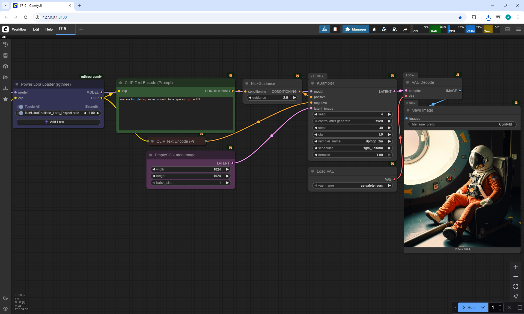Screen dimensions: 524x314
Task: Click the Add Lora button
Action: pyautogui.click(x=58, y=122)
